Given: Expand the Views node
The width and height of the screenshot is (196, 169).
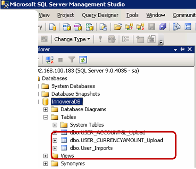Looking at the screenshot, I should click(46, 156).
